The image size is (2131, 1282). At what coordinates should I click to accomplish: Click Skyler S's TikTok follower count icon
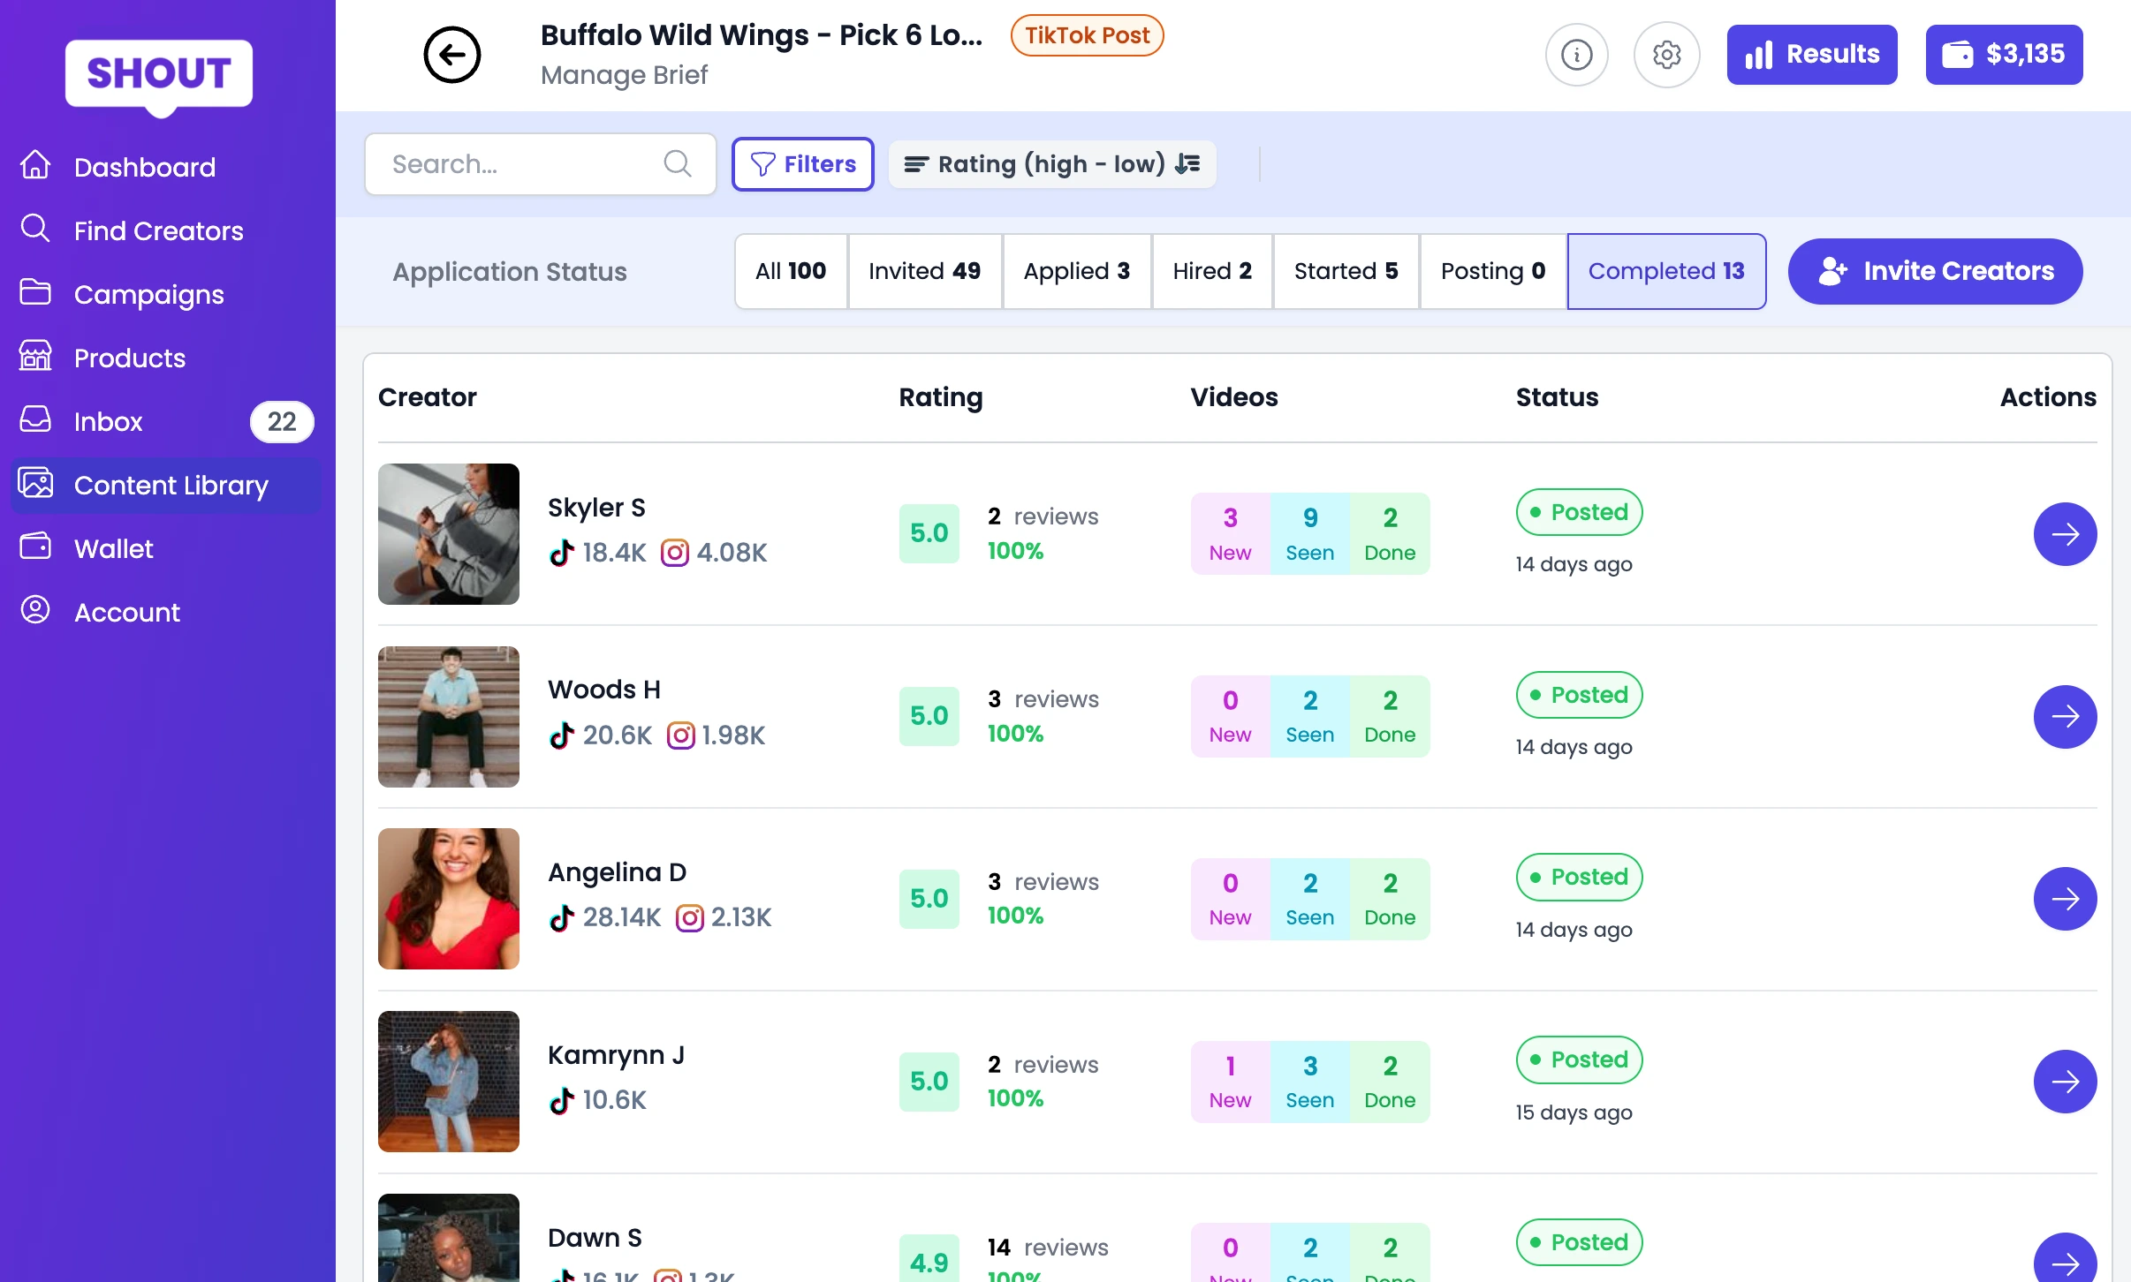click(x=562, y=553)
